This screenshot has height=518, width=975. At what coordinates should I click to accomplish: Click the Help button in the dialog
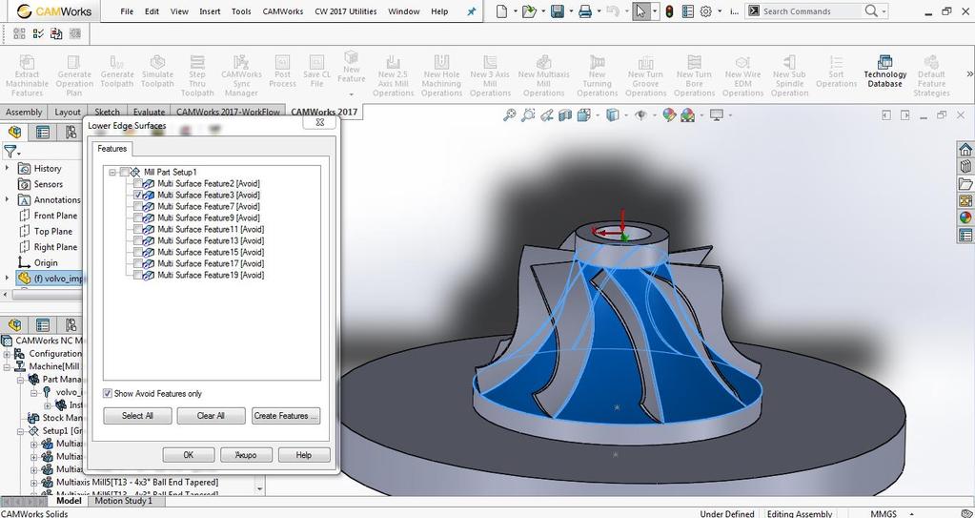[303, 455]
